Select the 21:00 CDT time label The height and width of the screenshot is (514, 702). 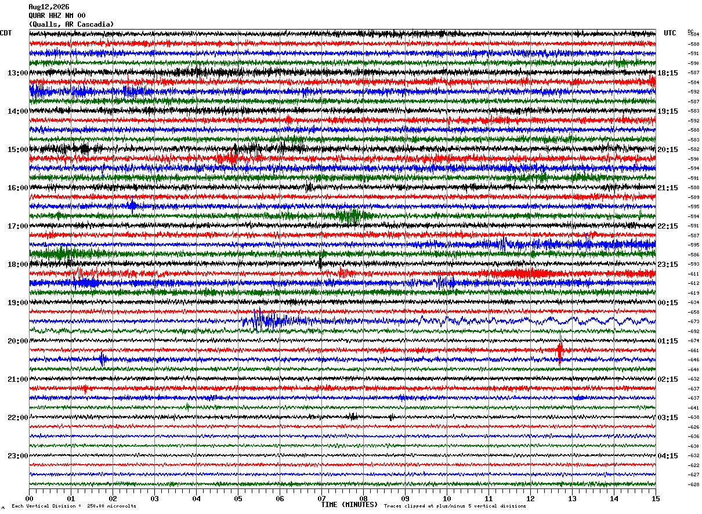click(x=18, y=379)
